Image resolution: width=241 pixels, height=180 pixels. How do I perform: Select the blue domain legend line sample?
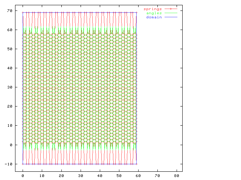pyautogui.click(x=171, y=17)
